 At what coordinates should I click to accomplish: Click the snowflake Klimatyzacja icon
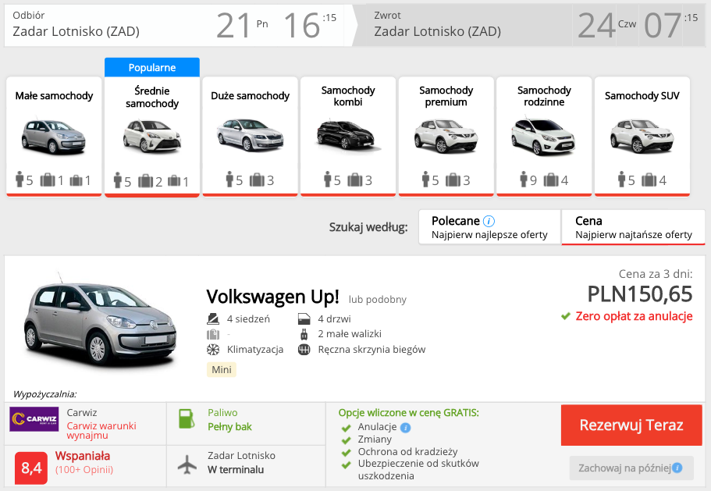coord(213,350)
